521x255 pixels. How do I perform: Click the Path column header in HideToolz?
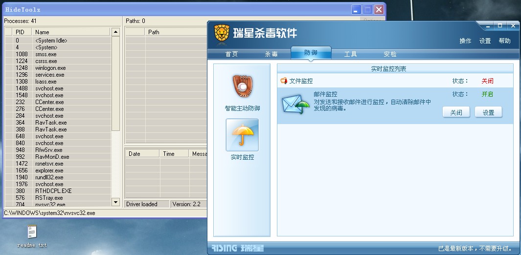176,32
